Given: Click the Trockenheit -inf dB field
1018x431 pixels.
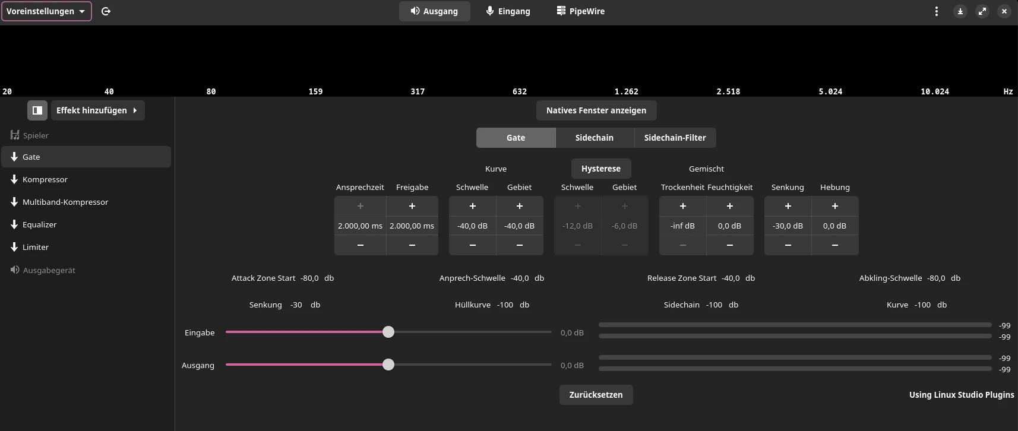Looking at the screenshot, I should [x=683, y=226].
